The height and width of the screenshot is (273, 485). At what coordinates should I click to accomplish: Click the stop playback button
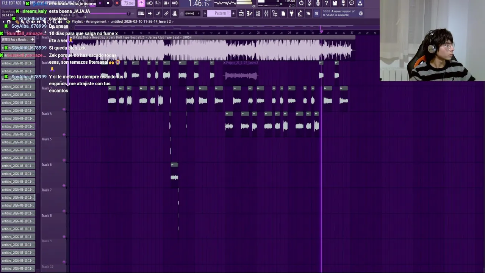point(108,3)
